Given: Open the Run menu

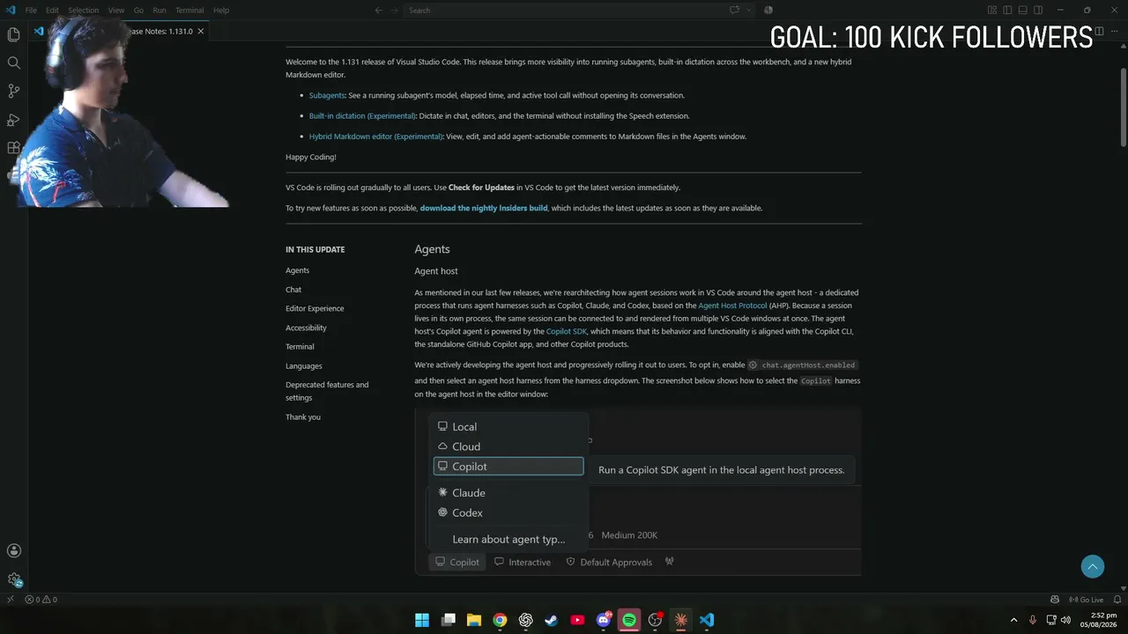Looking at the screenshot, I should click(160, 11).
